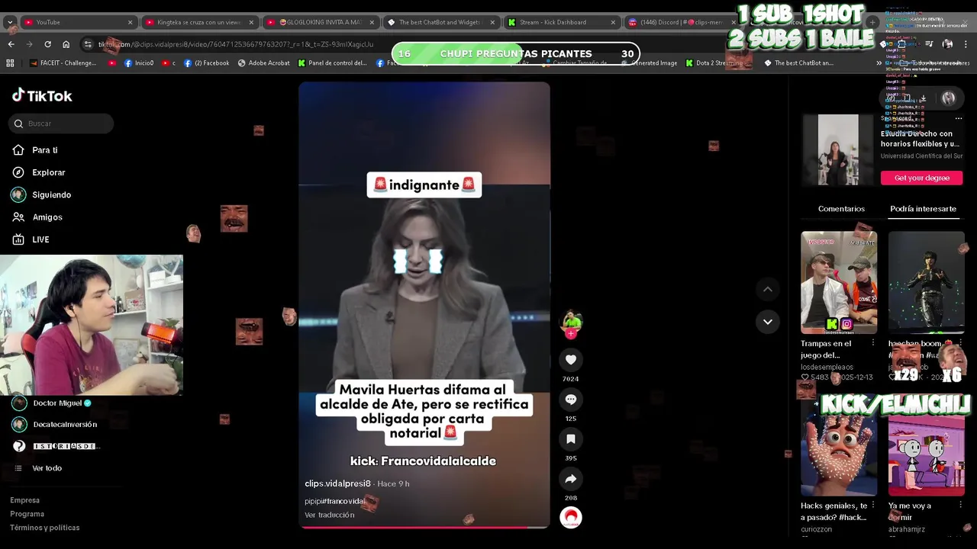Open Inicio Facebook bookmark
The height and width of the screenshot is (549, 977).
pos(138,63)
